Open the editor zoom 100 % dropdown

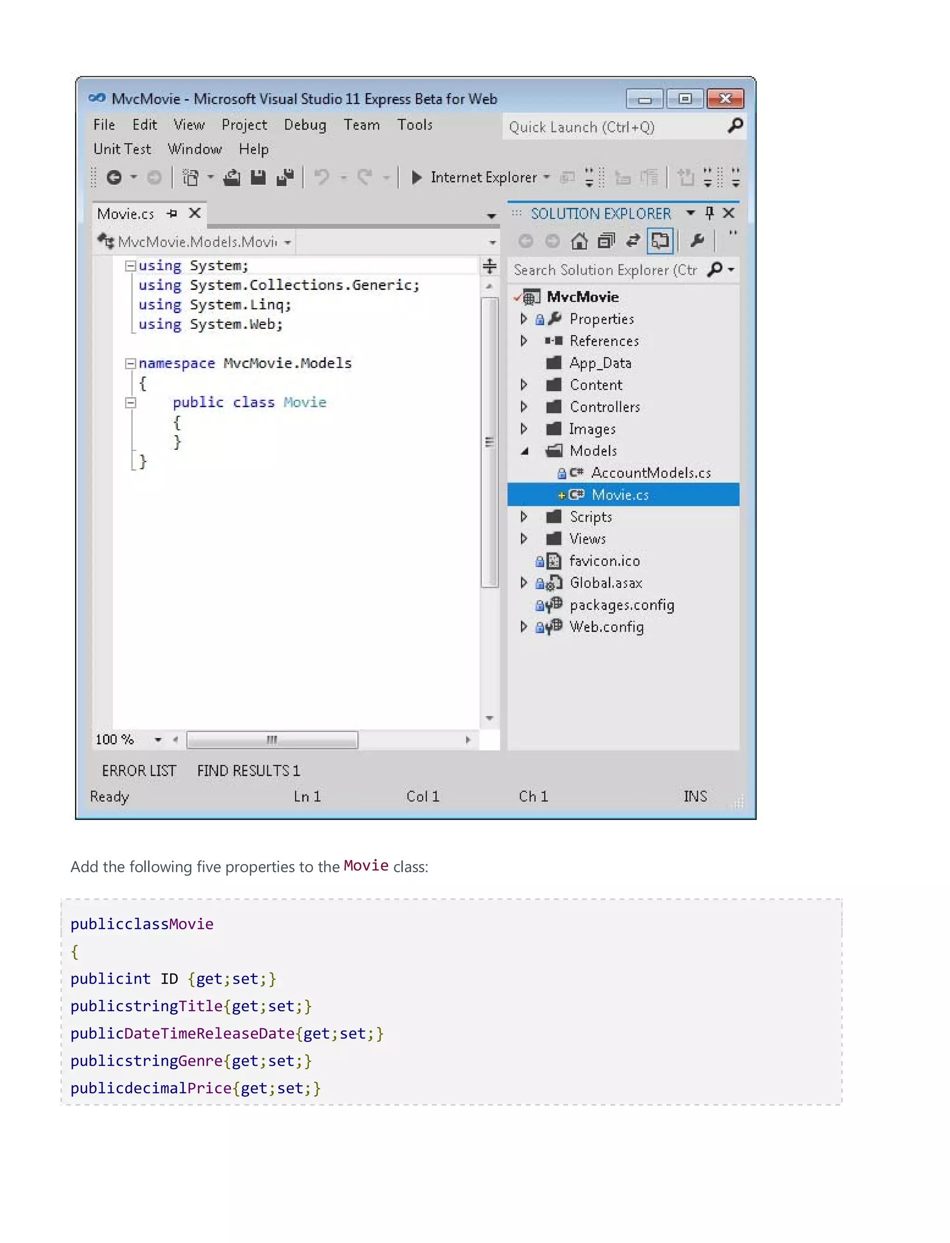pyautogui.click(x=158, y=739)
